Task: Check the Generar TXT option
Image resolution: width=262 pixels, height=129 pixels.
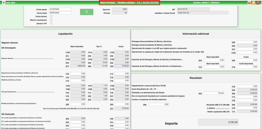Action: tap(51, 23)
